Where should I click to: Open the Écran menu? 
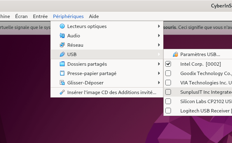[21, 17]
